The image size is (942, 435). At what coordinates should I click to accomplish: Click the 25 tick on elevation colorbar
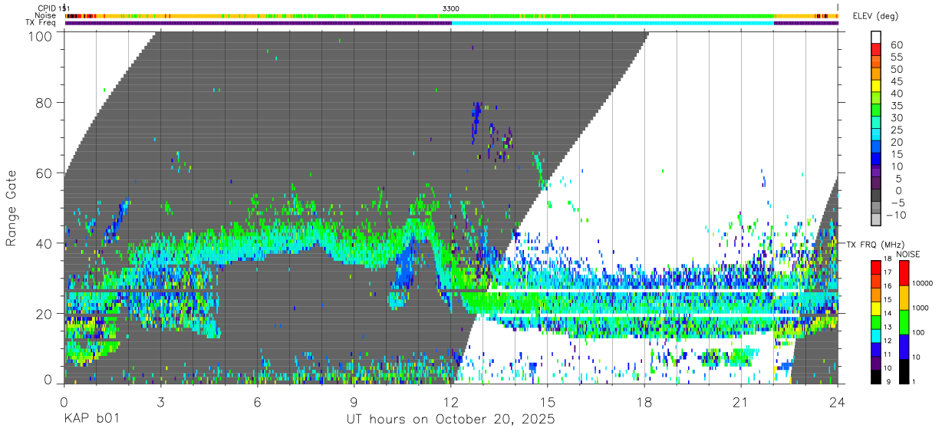tap(895, 130)
